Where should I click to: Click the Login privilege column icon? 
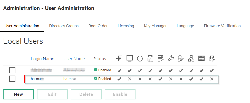click(119, 59)
